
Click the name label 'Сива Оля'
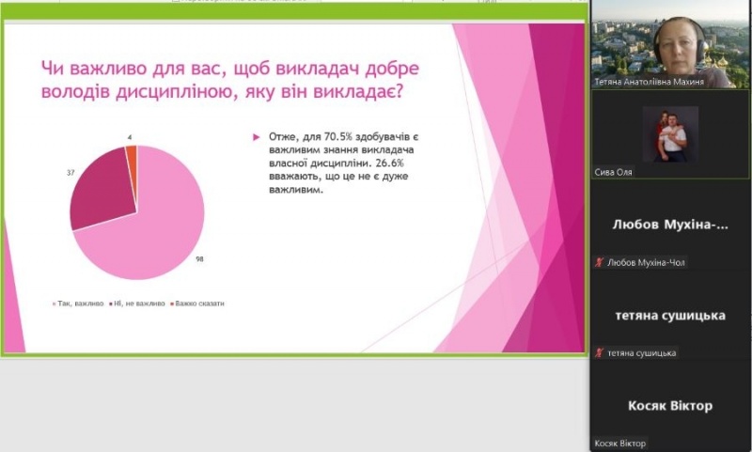(616, 173)
